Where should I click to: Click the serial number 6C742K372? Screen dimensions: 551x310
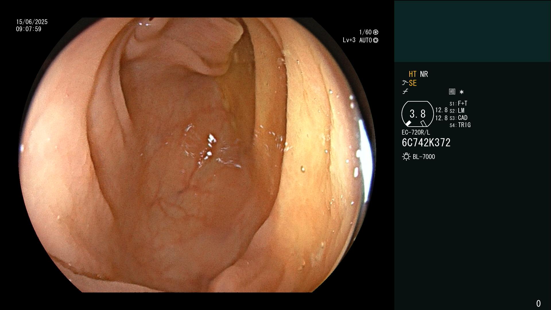pos(426,143)
